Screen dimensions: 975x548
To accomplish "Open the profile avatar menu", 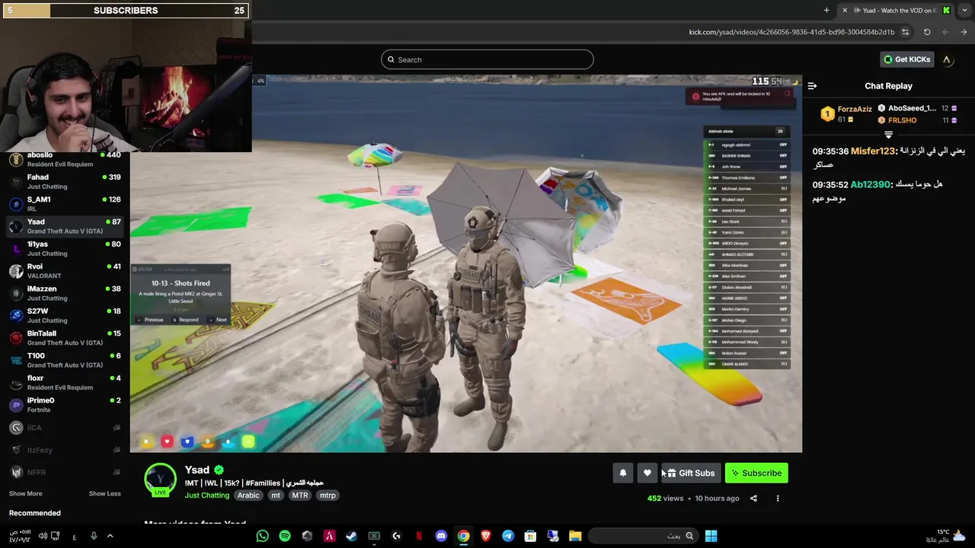I will 947,59.
